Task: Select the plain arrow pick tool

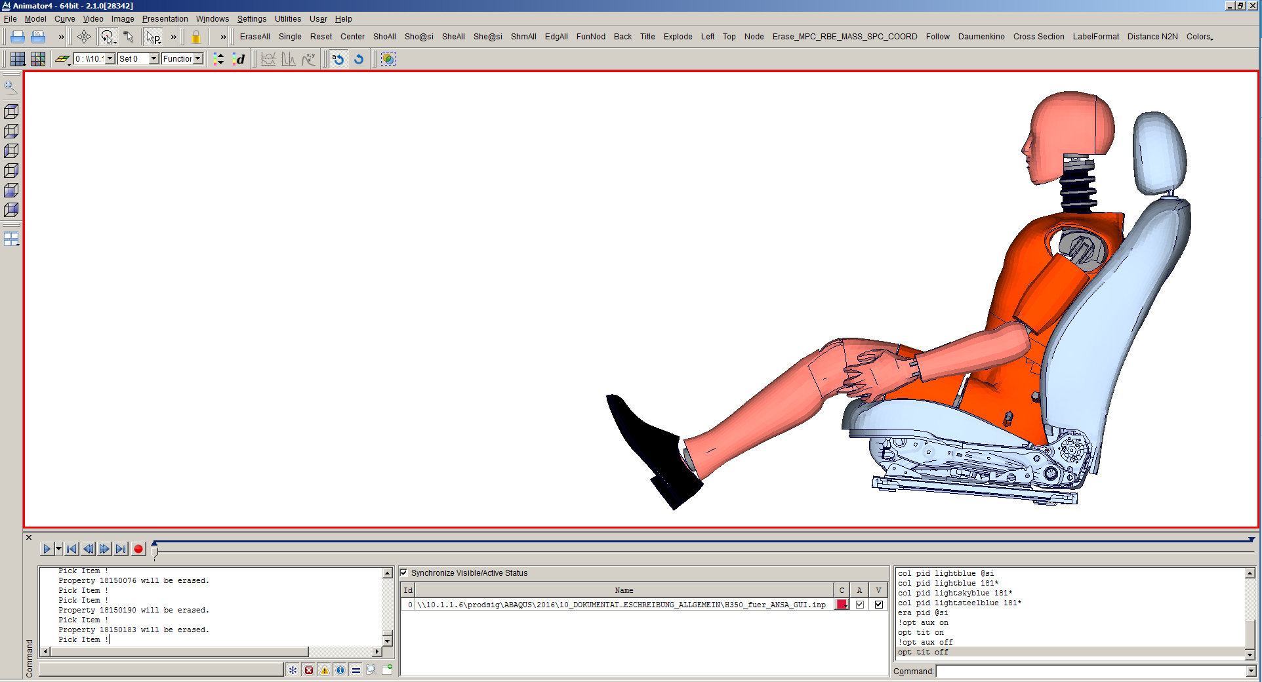Action: click(129, 37)
